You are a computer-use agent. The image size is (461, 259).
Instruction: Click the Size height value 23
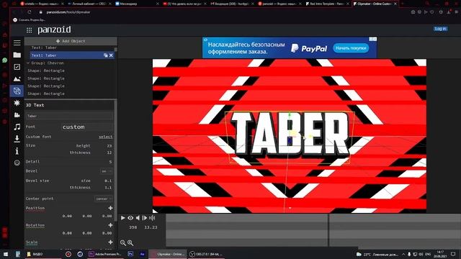click(109, 145)
